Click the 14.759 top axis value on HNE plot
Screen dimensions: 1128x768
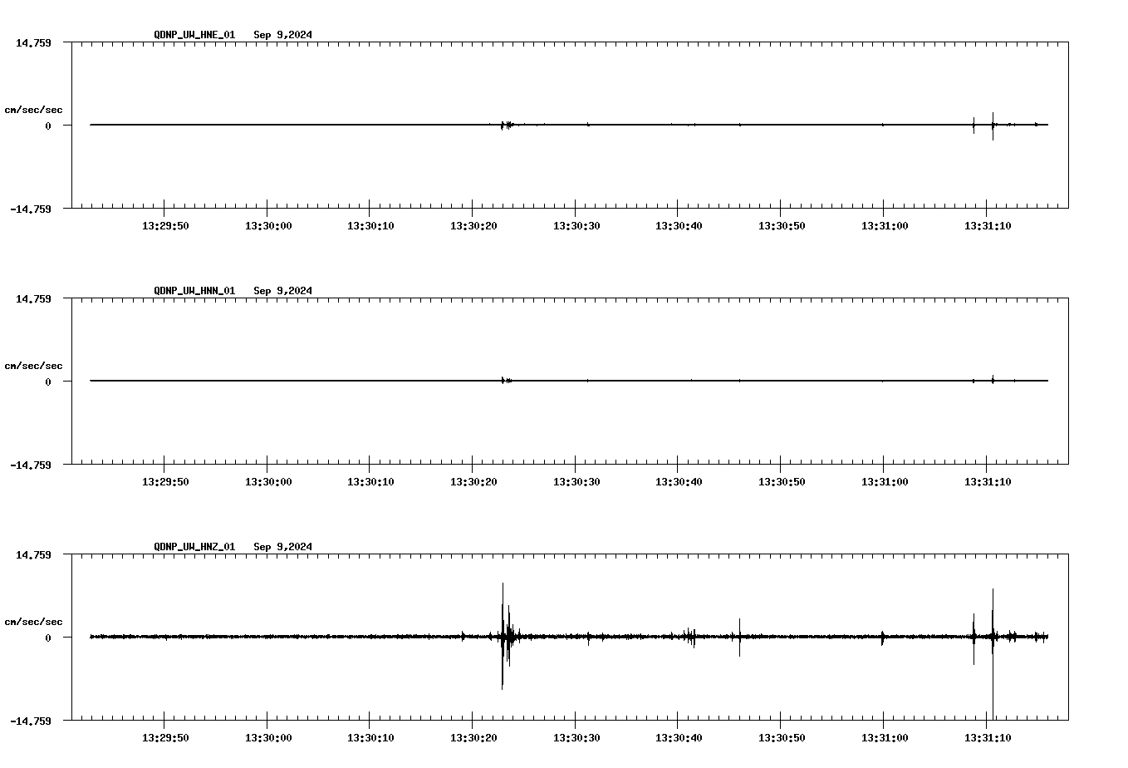(x=33, y=42)
